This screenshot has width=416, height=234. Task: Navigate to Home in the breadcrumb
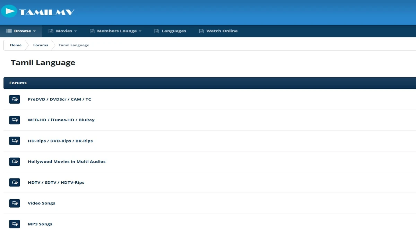(x=16, y=45)
